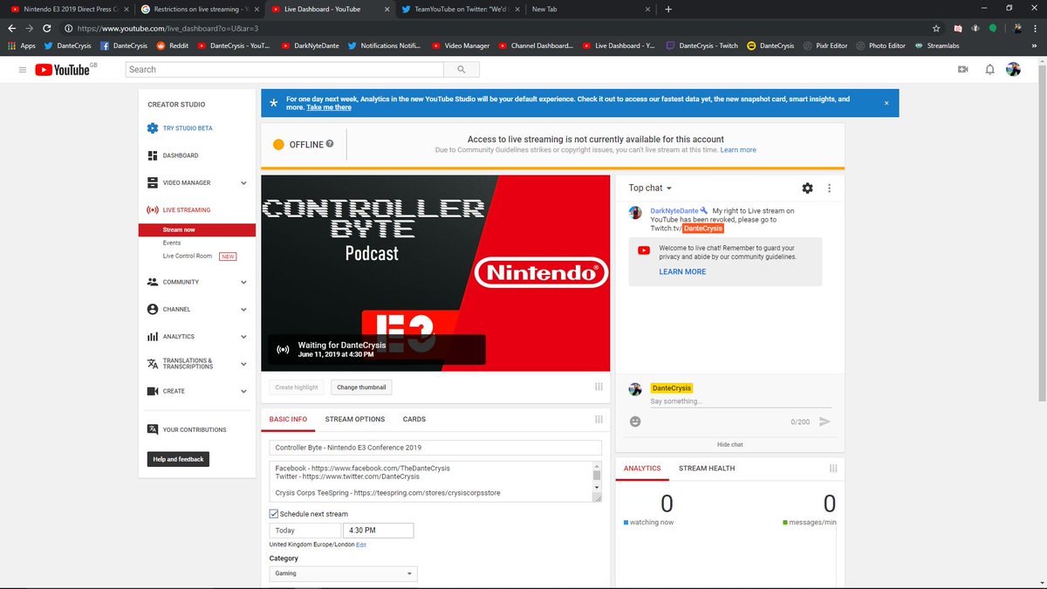The height and width of the screenshot is (589, 1047).
Task: Open the YouTube hamburger guide menu
Action: 21,69
